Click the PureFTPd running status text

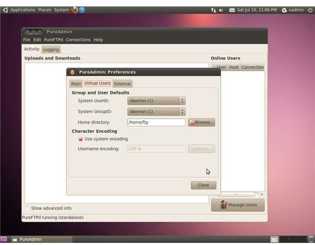coord(52,218)
